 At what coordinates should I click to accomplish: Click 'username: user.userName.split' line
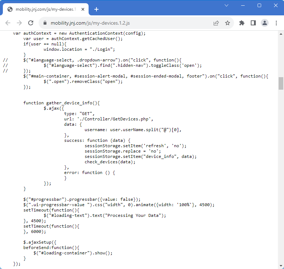[133, 130]
